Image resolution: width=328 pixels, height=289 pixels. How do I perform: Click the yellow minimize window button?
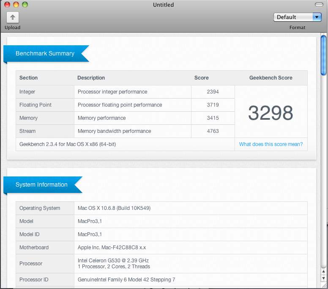(16, 5)
